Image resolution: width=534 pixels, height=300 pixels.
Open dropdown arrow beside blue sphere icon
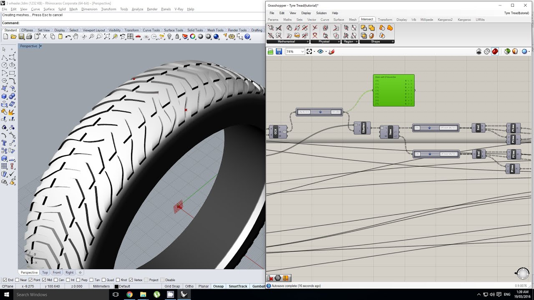[x=529, y=52]
